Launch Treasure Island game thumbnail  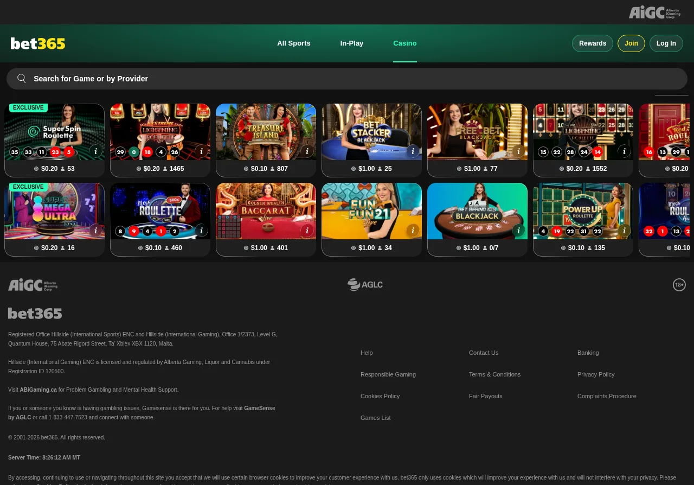point(266,132)
